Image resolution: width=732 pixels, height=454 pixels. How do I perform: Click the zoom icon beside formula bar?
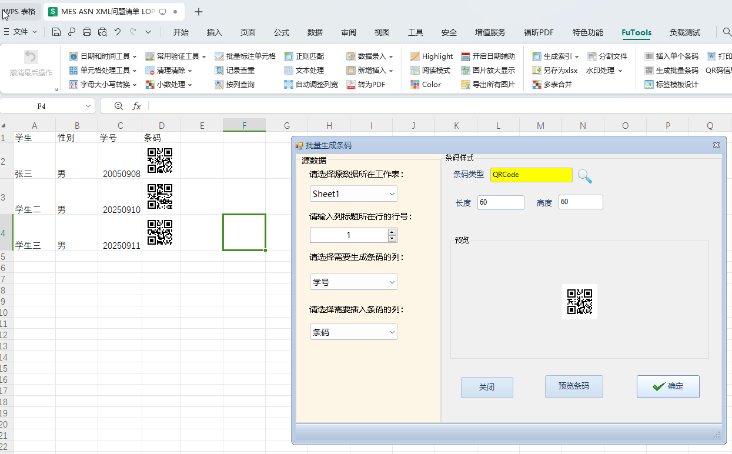pyautogui.click(x=119, y=106)
